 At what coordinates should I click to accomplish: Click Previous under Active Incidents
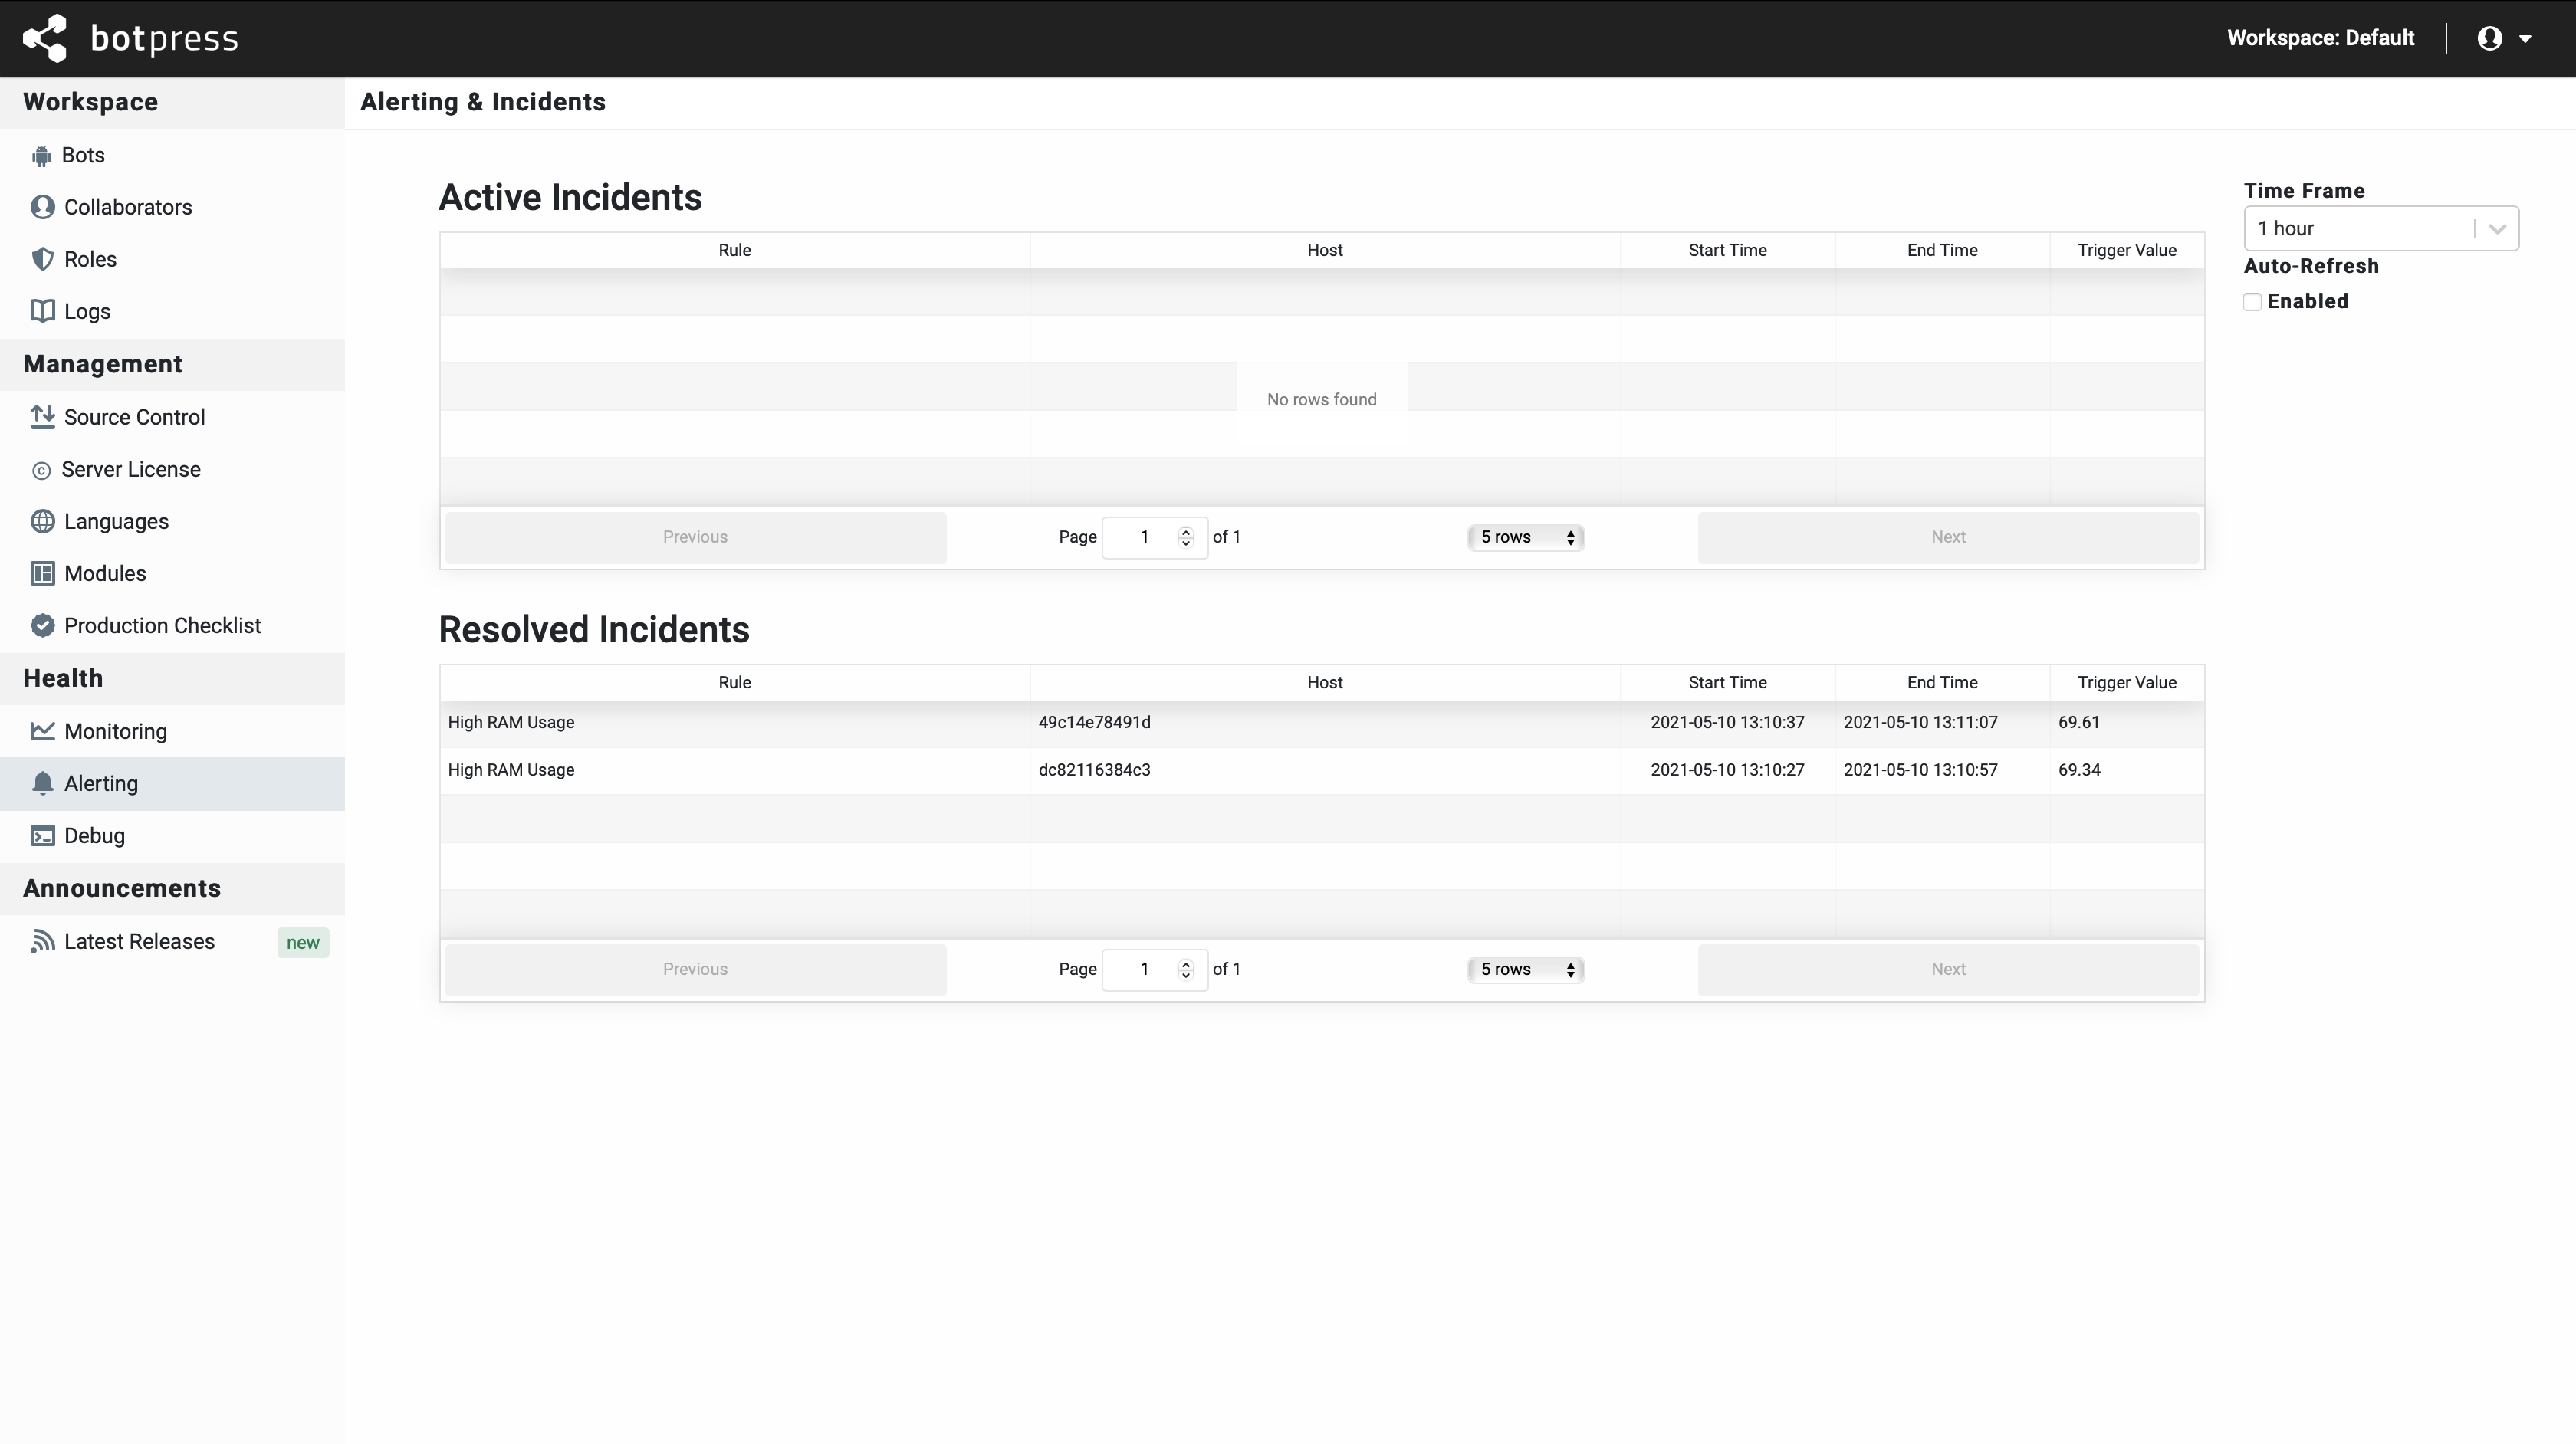point(695,537)
